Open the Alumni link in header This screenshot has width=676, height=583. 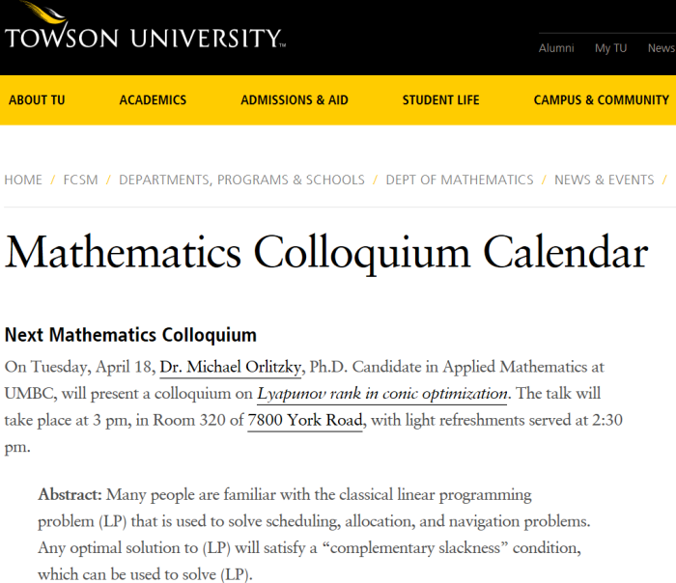[556, 48]
